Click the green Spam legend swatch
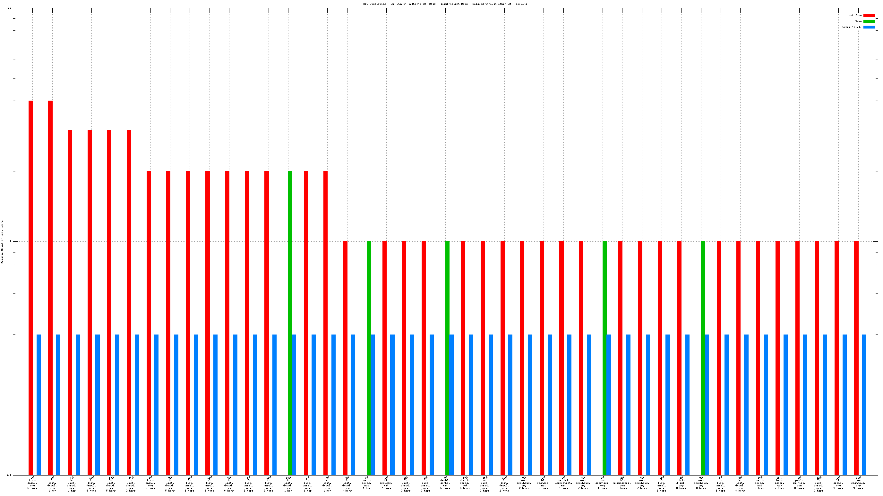Viewport: 883px width, 496px height. click(x=869, y=21)
